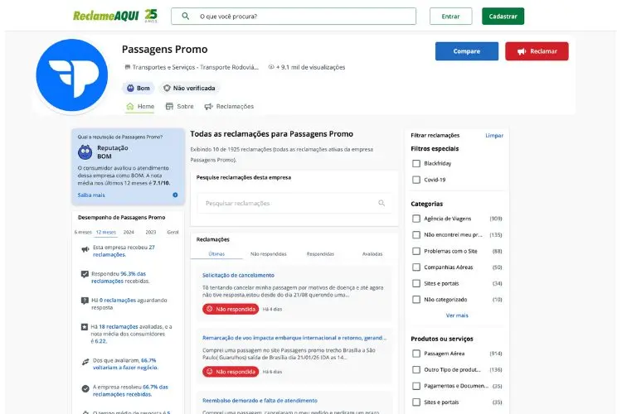Open the Saiba mais link

coord(91,195)
